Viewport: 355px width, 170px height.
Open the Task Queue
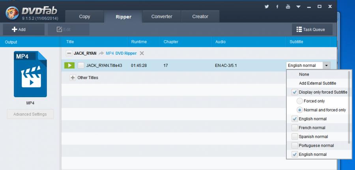coord(312,30)
